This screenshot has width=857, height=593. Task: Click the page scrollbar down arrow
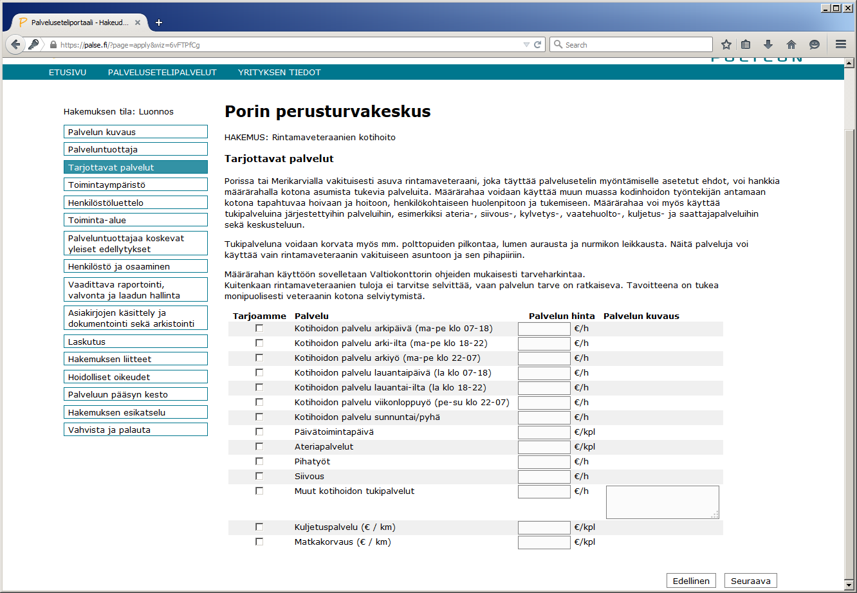tap(849, 586)
